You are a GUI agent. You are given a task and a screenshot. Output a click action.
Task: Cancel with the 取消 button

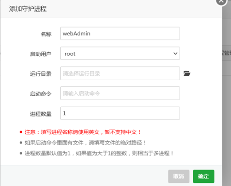179,176
